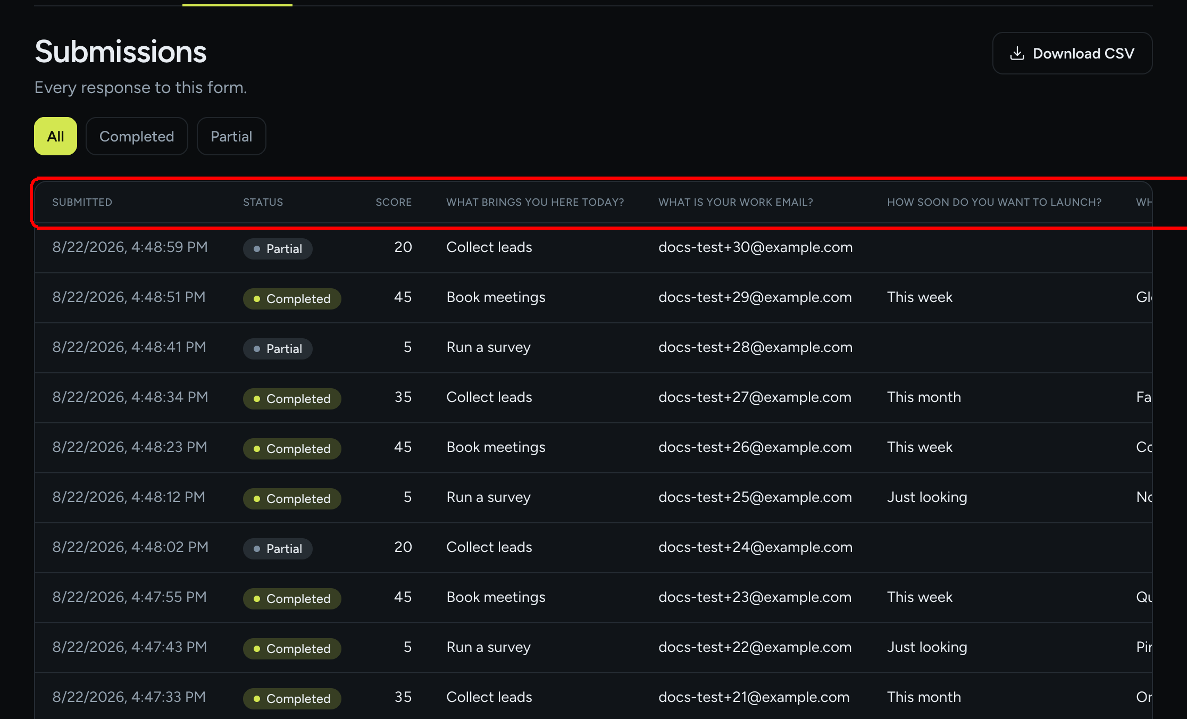Click the Download CSV button
The height and width of the screenshot is (719, 1187).
[1072, 53]
